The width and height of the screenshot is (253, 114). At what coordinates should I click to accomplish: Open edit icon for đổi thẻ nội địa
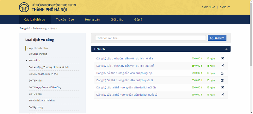click(x=222, y=73)
